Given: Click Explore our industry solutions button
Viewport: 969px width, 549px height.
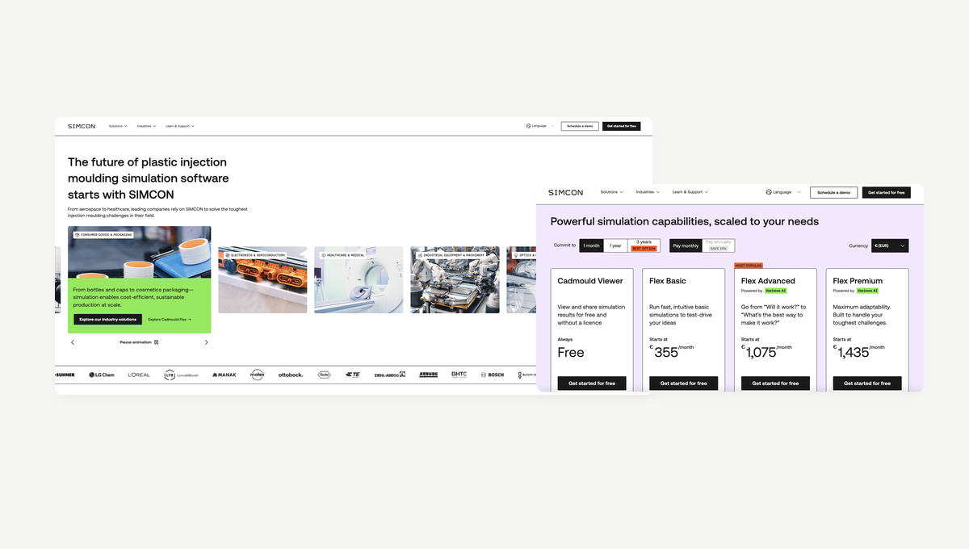Looking at the screenshot, I should 107,320.
